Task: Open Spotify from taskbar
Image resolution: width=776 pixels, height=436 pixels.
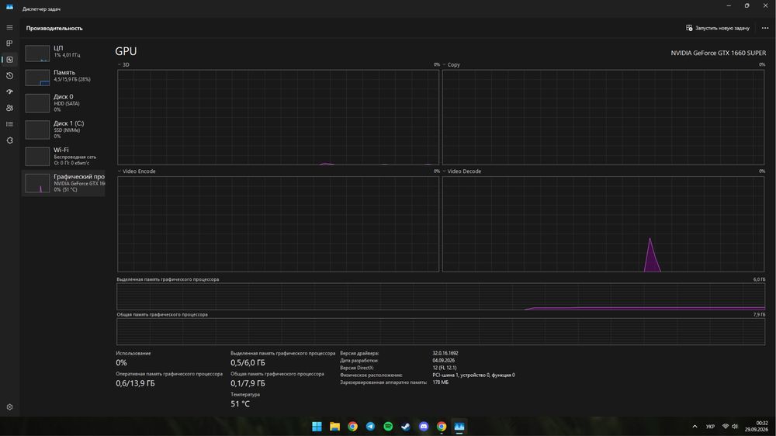Action: tap(388, 426)
